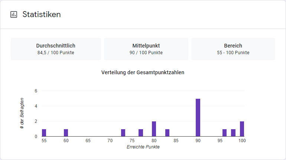Click the bar at 55 points
286x160 pixels.
click(44, 133)
